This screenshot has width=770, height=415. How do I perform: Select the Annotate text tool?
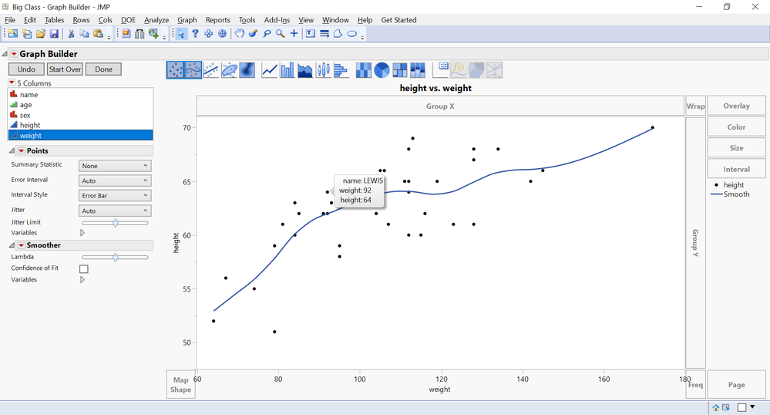(x=311, y=33)
